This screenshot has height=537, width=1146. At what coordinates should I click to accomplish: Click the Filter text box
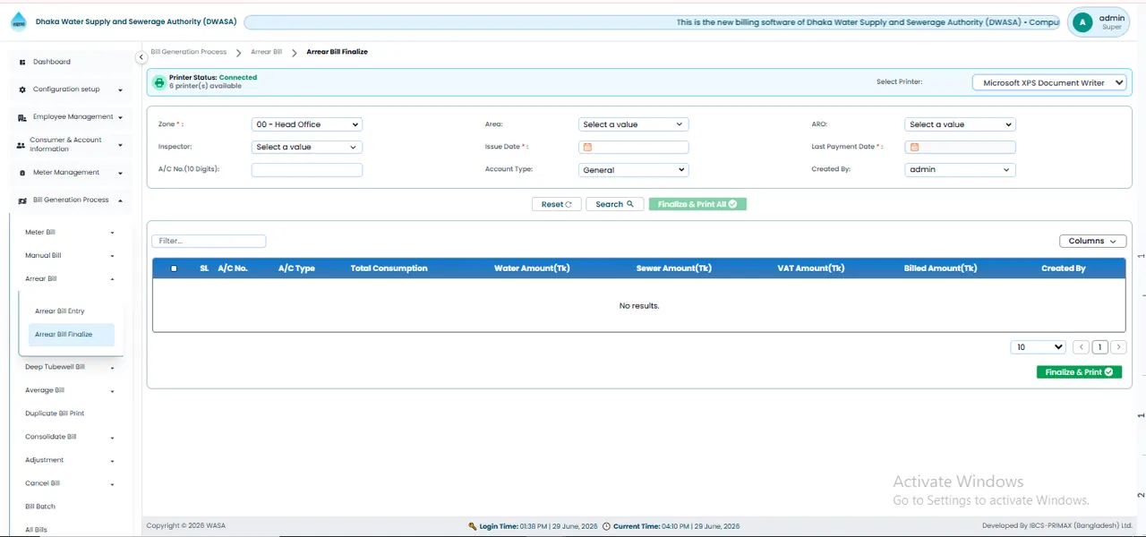pyautogui.click(x=209, y=241)
